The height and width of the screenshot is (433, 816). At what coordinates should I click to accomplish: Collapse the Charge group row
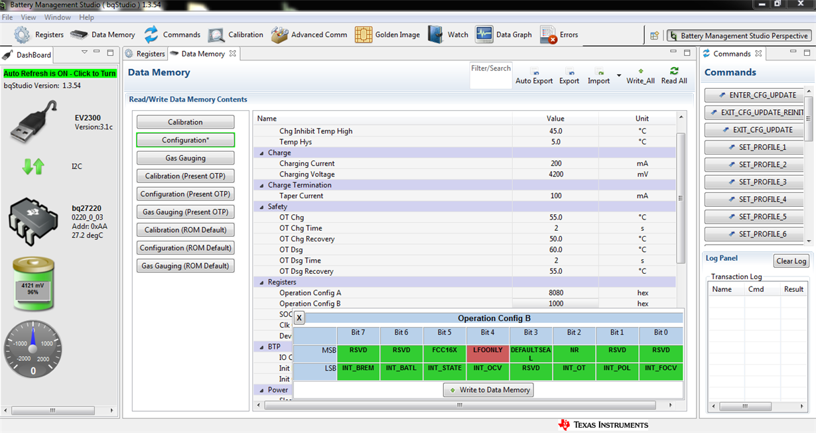coord(261,153)
